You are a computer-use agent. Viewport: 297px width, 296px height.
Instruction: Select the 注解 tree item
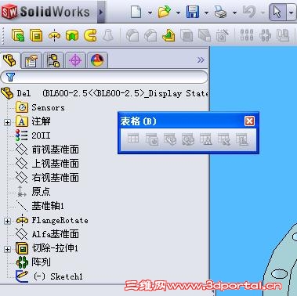pos(33,121)
